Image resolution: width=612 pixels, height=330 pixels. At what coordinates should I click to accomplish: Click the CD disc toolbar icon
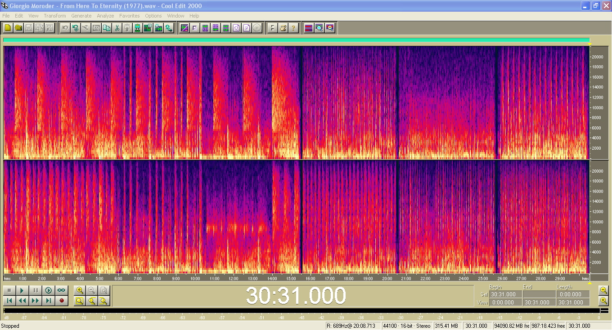pos(257,28)
